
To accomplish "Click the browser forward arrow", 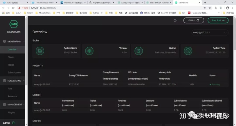I will tap(8, 8).
